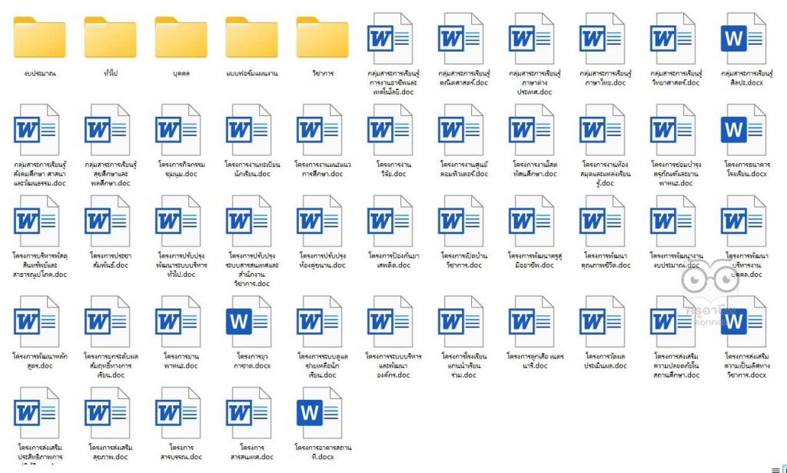Click the โครงการสารบรรณ.doc document icon
The width and height of the screenshot is (787, 473).
coord(178,413)
